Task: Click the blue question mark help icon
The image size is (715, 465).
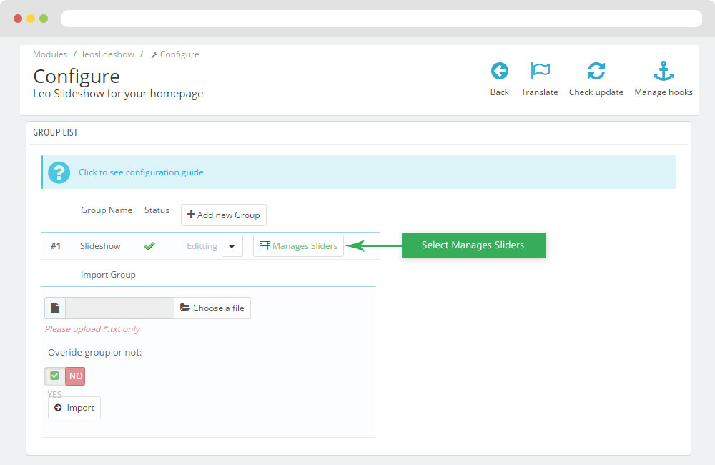Action: [x=59, y=172]
